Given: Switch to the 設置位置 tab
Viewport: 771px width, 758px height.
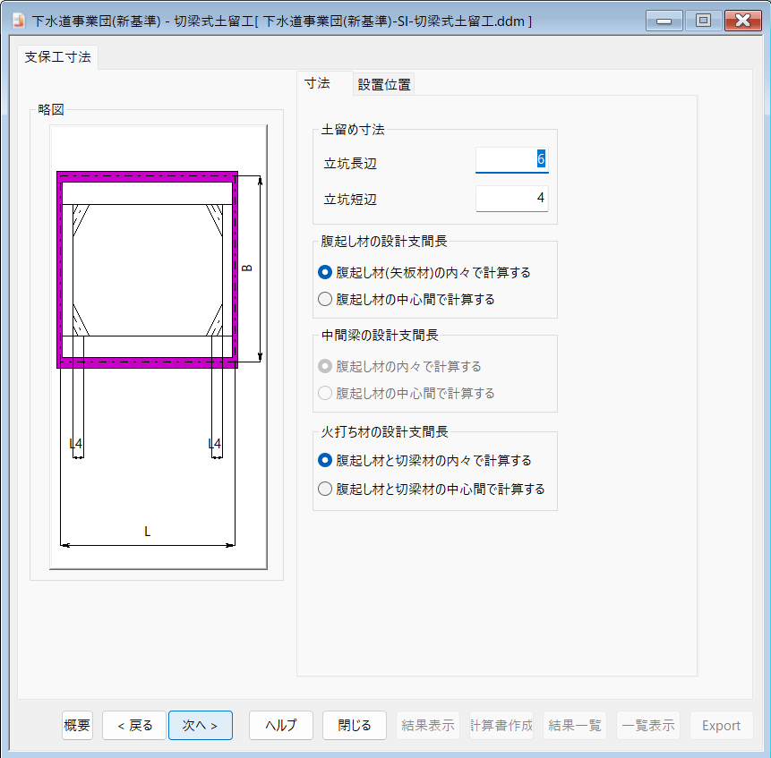Looking at the screenshot, I should (384, 85).
